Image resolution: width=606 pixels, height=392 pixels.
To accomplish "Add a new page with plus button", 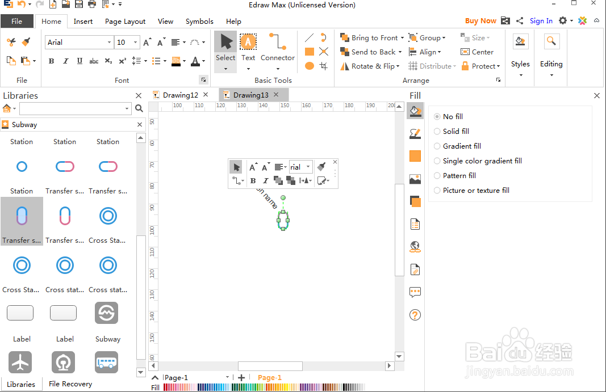I will coord(241,378).
